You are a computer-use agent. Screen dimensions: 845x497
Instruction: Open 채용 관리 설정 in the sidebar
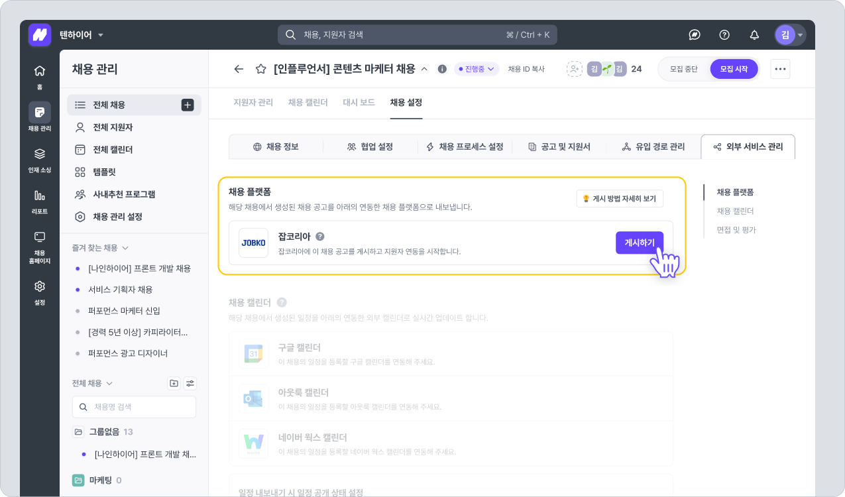pyautogui.click(x=134, y=217)
